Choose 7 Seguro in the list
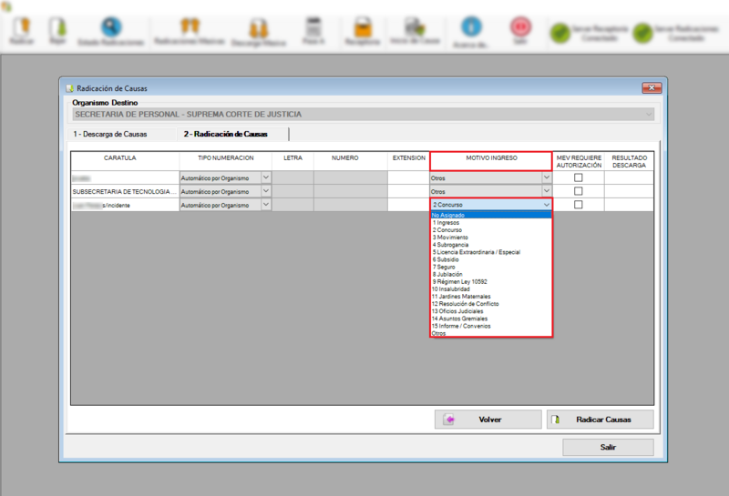729x496 pixels. [491, 267]
